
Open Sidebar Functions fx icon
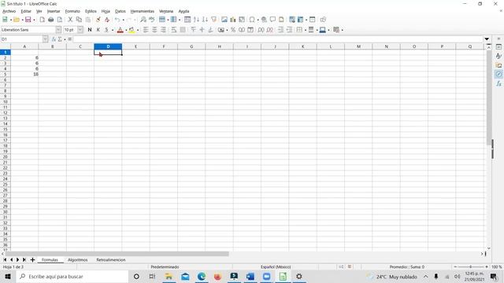coord(498,84)
